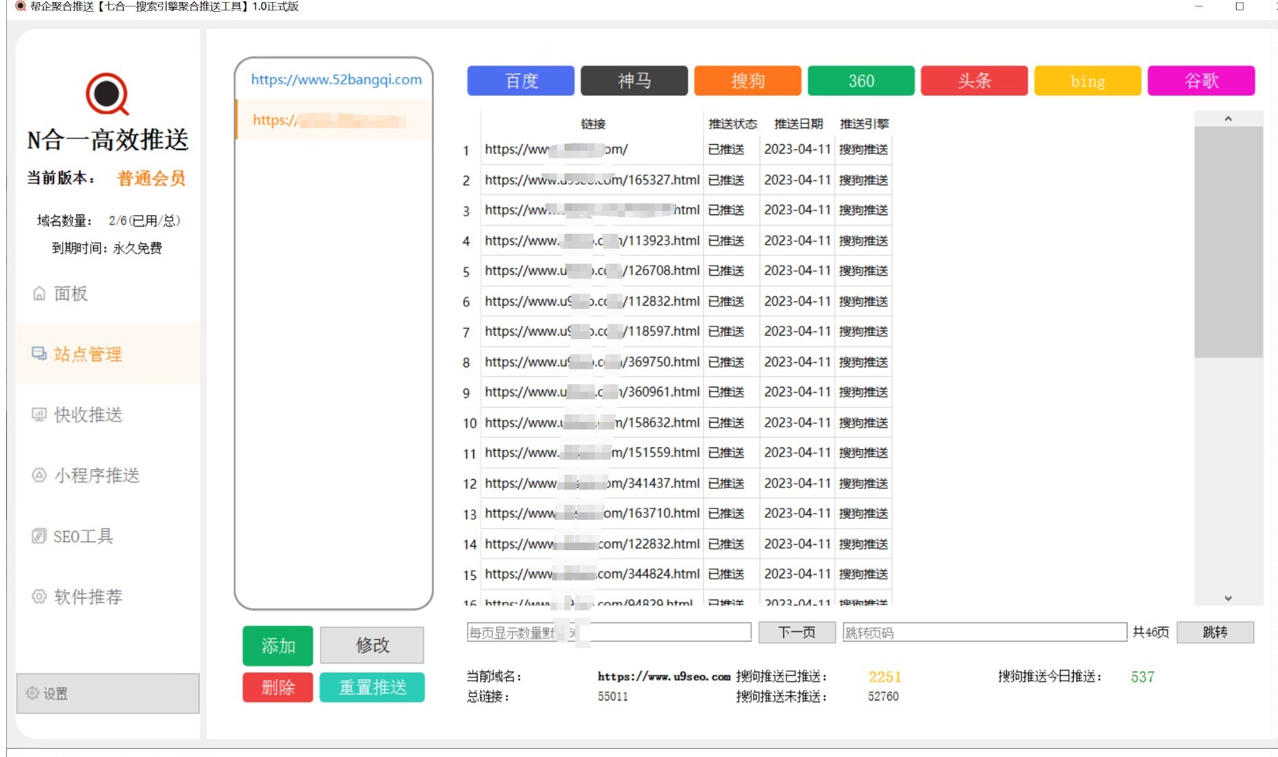Click the 站点管理 sidebar icon
1278x757 pixels.
[x=39, y=354]
